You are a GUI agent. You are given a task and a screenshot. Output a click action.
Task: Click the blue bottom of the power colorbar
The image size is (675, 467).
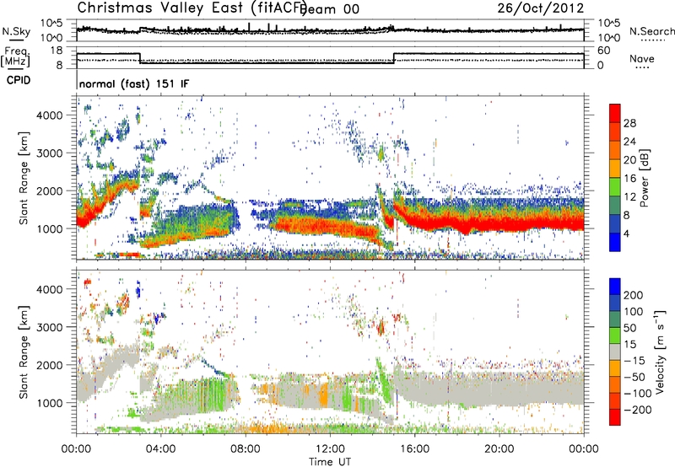pyautogui.click(x=615, y=243)
